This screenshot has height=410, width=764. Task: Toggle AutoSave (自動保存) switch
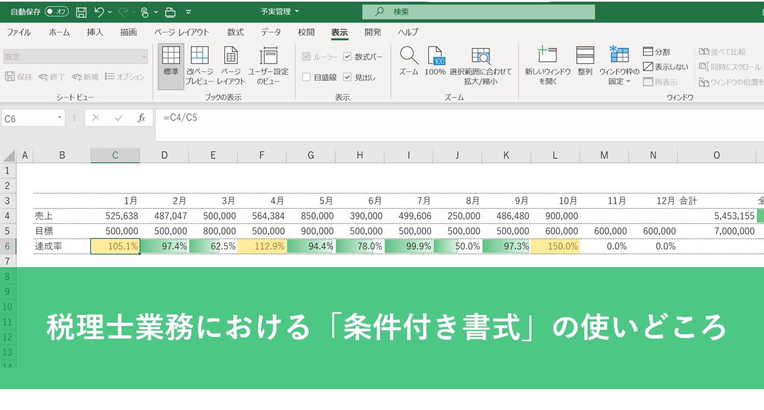click(x=57, y=12)
